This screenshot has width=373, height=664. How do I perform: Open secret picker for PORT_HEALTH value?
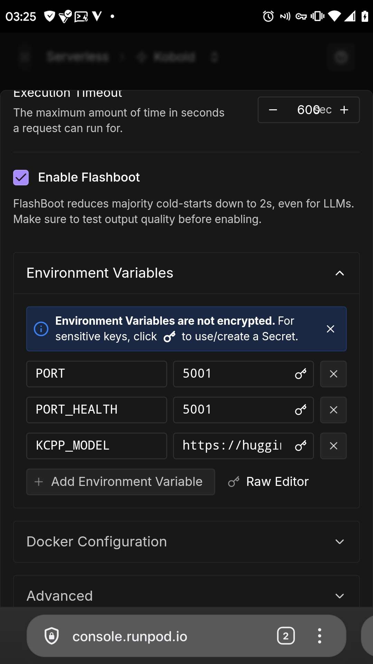point(301,410)
